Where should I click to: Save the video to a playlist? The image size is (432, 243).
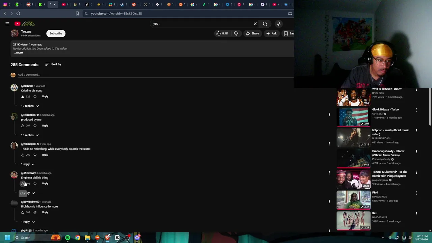(x=288, y=33)
